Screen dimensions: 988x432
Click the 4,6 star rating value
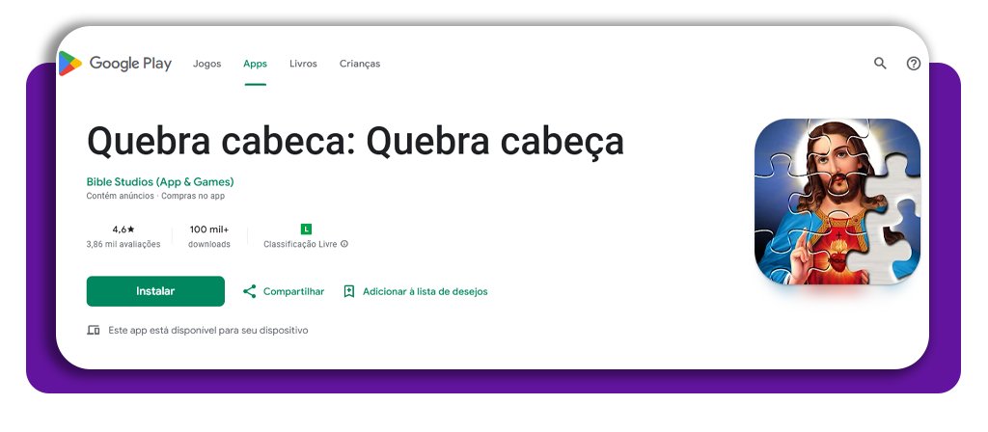click(123, 229)
